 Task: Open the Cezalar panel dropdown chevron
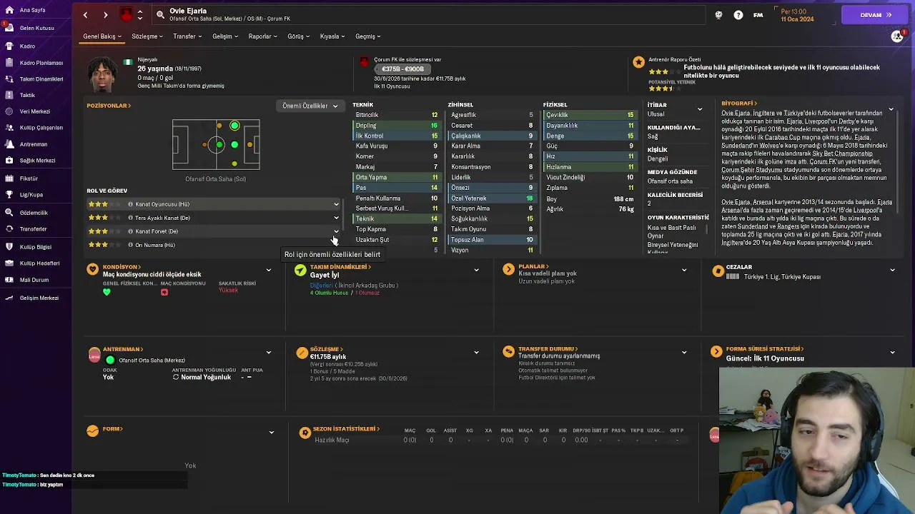coord(892,270)
